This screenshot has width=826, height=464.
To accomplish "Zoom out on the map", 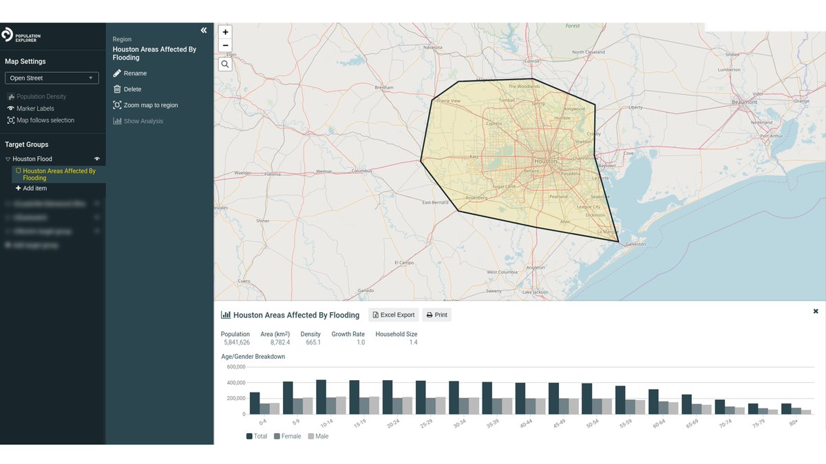I will (x=225, y=45).
